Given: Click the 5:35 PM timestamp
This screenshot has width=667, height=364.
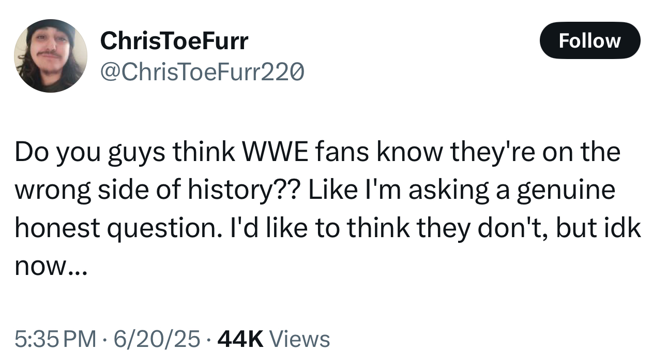Looking at the screenshot, I should coord(55,339).
